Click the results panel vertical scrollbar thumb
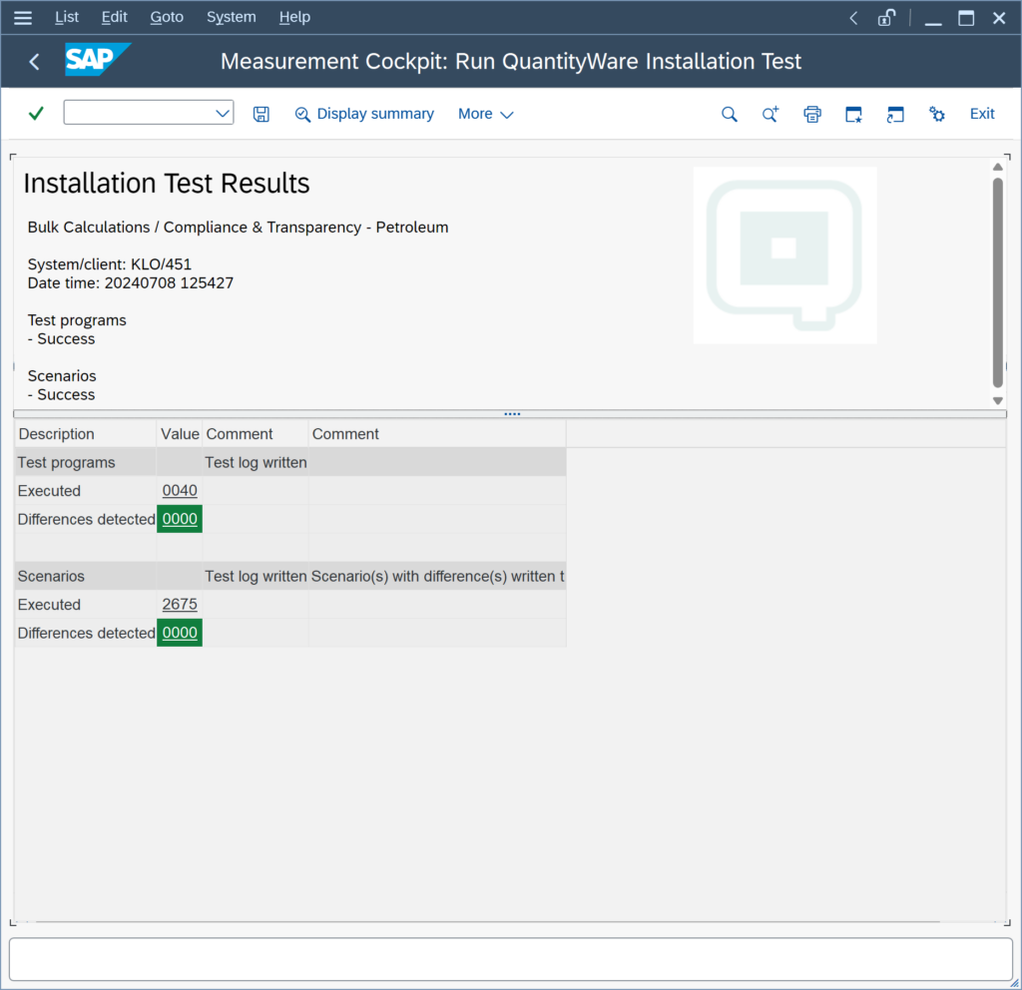The image size is (1022, 990). point(997,282)
